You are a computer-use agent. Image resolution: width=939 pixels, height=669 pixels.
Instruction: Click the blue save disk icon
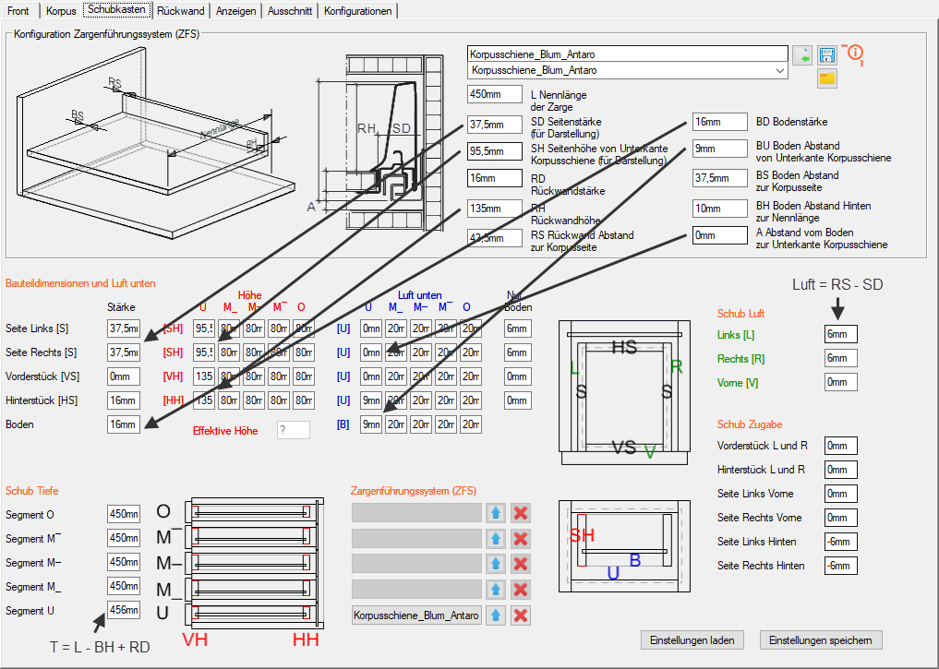[827, 55]
